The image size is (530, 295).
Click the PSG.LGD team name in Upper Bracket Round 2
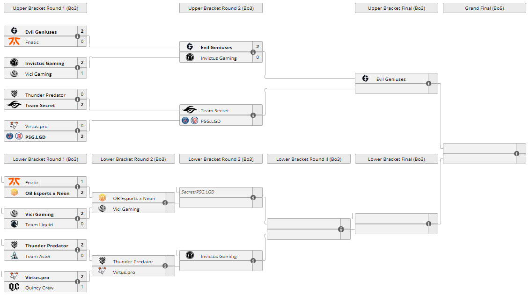click(211, 121)
